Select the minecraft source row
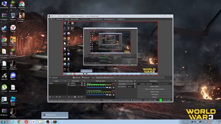This screenshot has height=124, width=221. tap(76, 85)
